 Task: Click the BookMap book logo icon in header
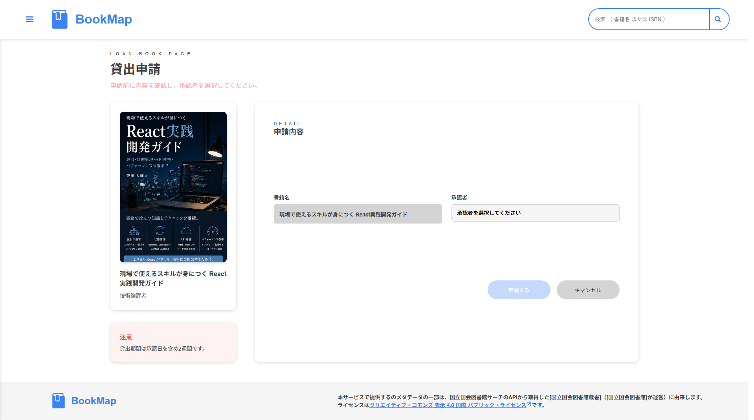click(x=60, y=19)
